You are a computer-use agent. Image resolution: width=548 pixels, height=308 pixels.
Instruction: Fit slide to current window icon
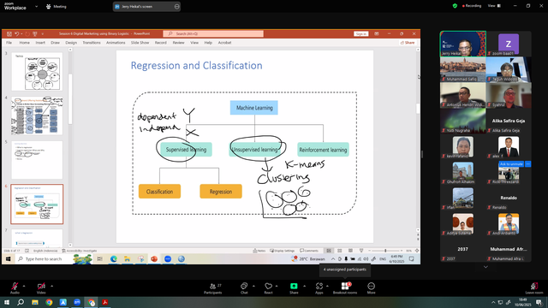(417, 251)
